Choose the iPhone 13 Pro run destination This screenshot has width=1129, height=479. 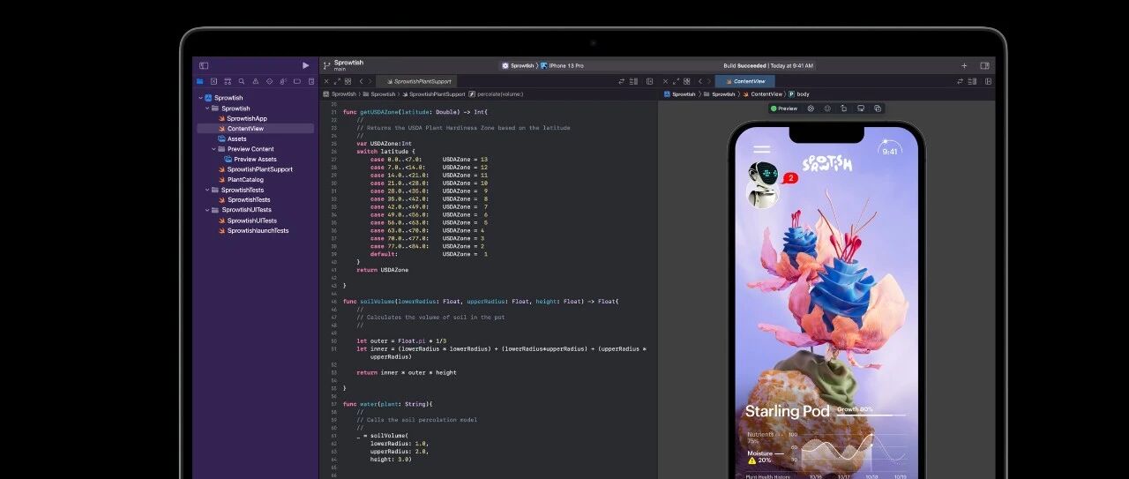[x=563, y=65]
